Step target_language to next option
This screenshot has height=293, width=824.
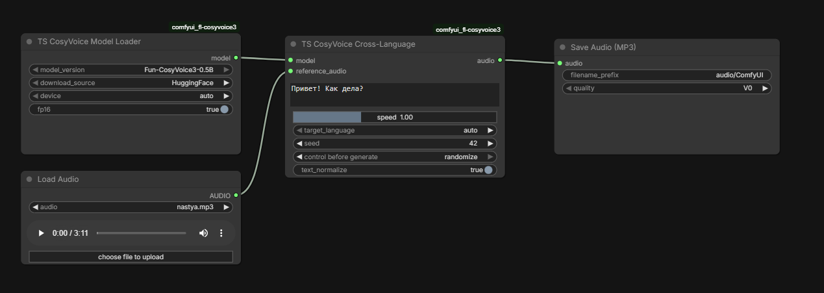pyautogui.click(x=491, y=130)
